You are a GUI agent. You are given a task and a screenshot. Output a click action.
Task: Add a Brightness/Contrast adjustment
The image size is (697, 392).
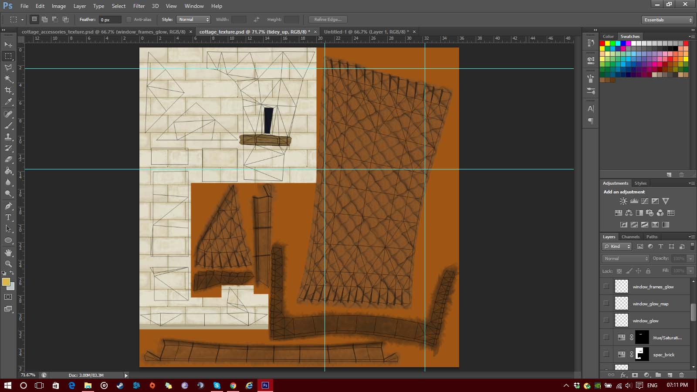pos(623,201)
